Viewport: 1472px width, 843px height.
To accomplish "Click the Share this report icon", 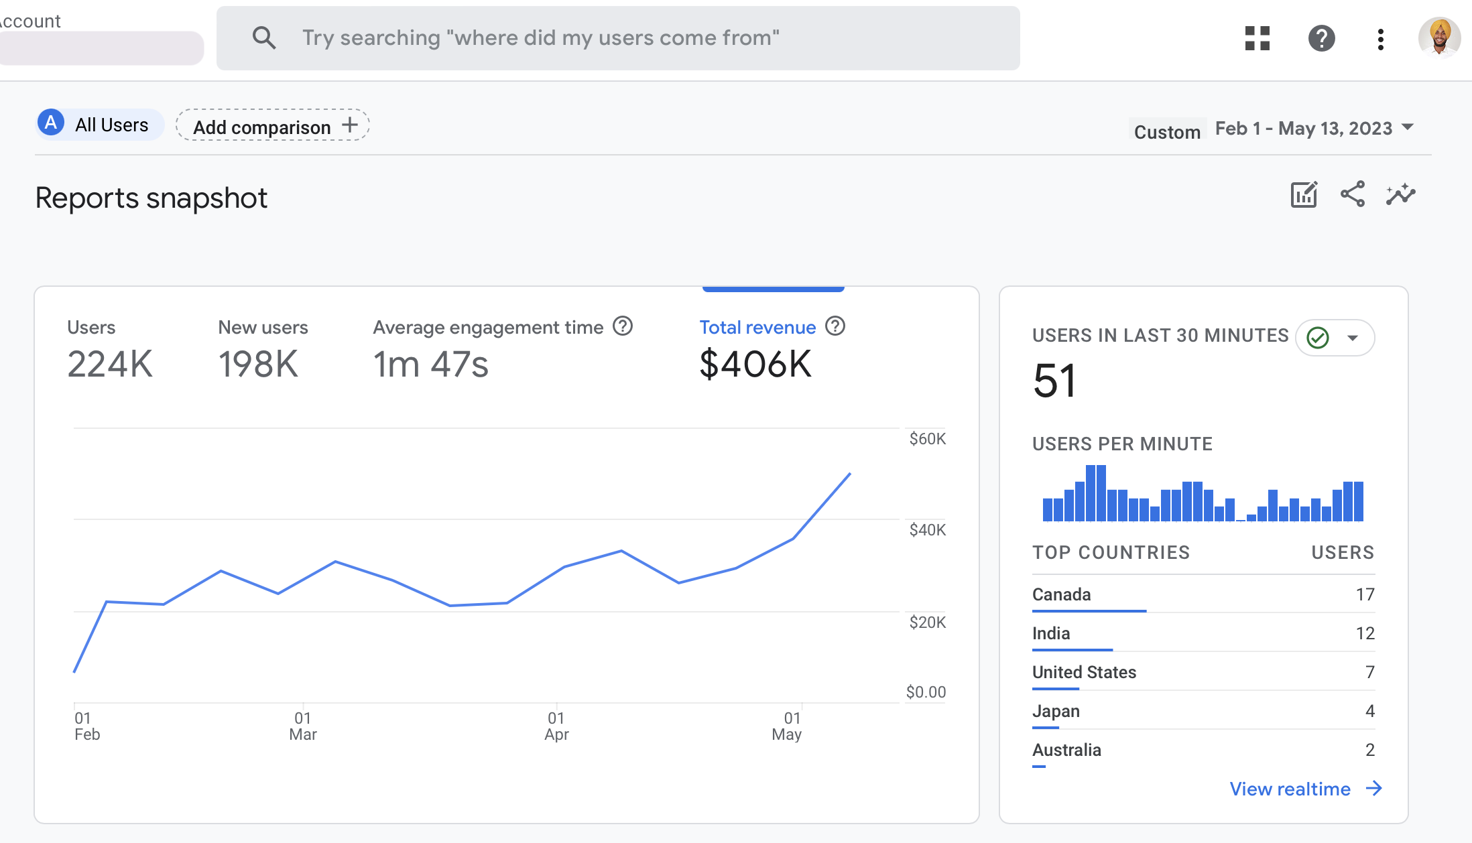I will [1353, 194].
